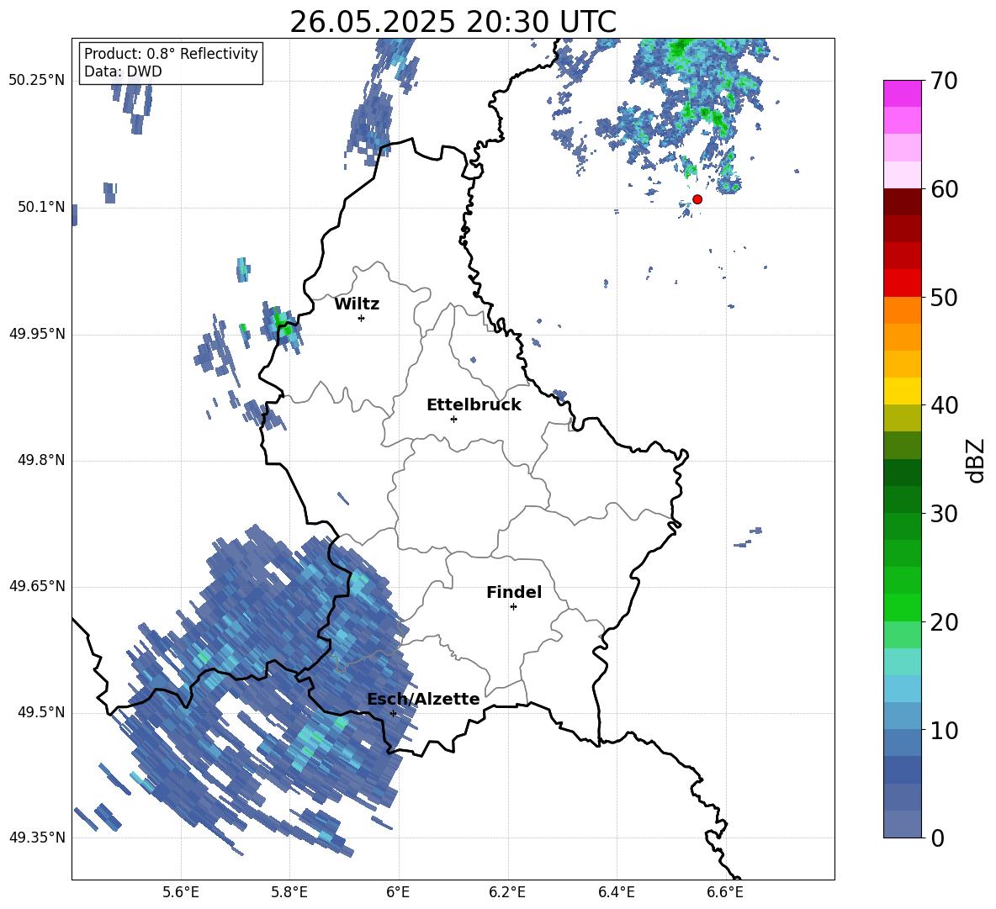Click the 10 tick label on colorbar
996x909 pixels.
click(944, 730)
